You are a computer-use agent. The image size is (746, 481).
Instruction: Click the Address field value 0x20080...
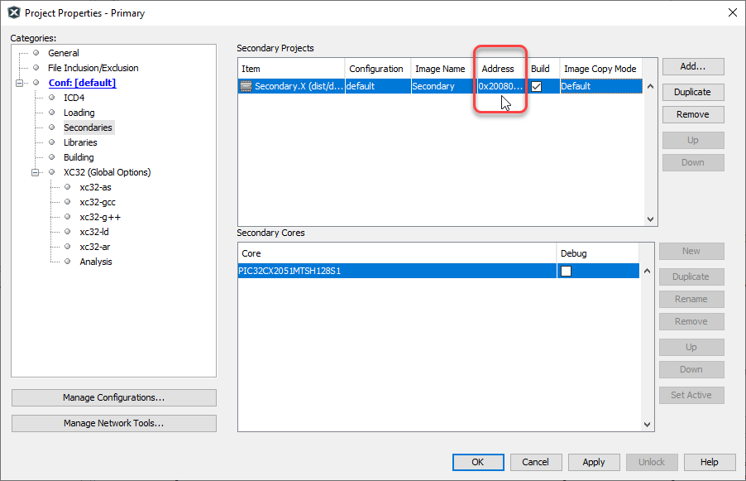500,86
